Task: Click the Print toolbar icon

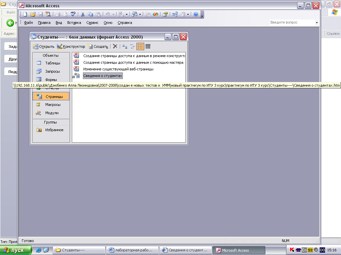Action: coord(58,15)
